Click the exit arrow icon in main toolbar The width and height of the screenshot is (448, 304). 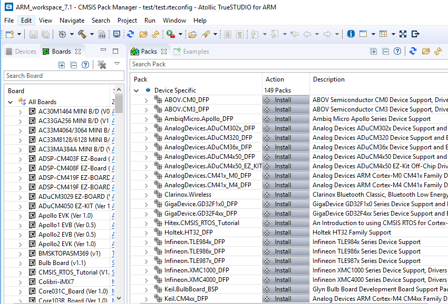pos(415,34)
